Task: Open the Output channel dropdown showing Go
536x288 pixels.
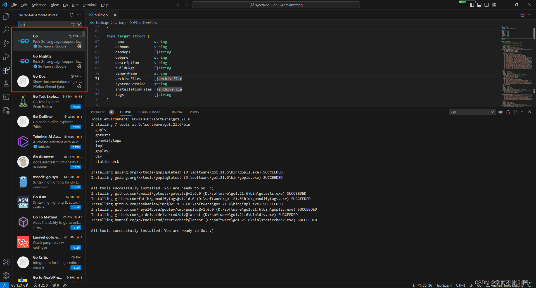Action: click(x=472, y=112)
